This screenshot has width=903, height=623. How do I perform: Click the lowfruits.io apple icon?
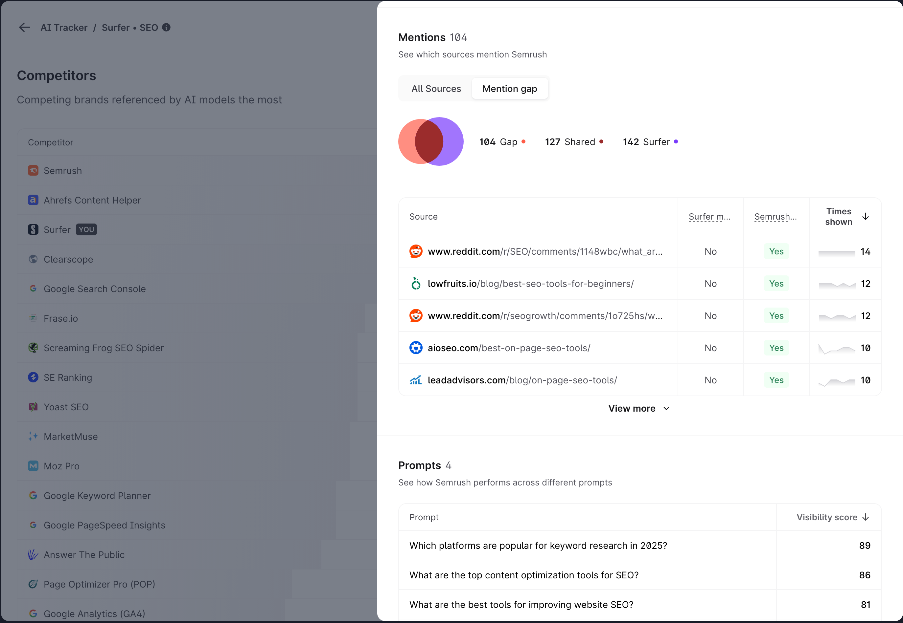(416, 284)
